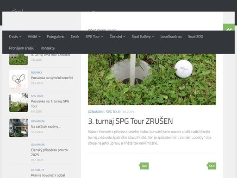Open the golf ball featured image
Viewport: 237px width, 178px height.
tap(152, 79)
